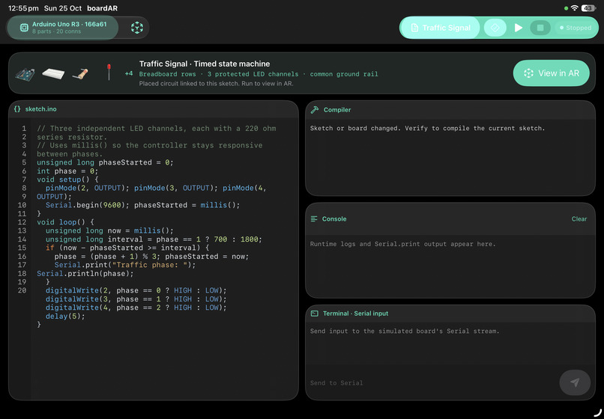Stop the simulation with the stop button
The height and width of the screenshot is (419, 604).
point(540,28)
